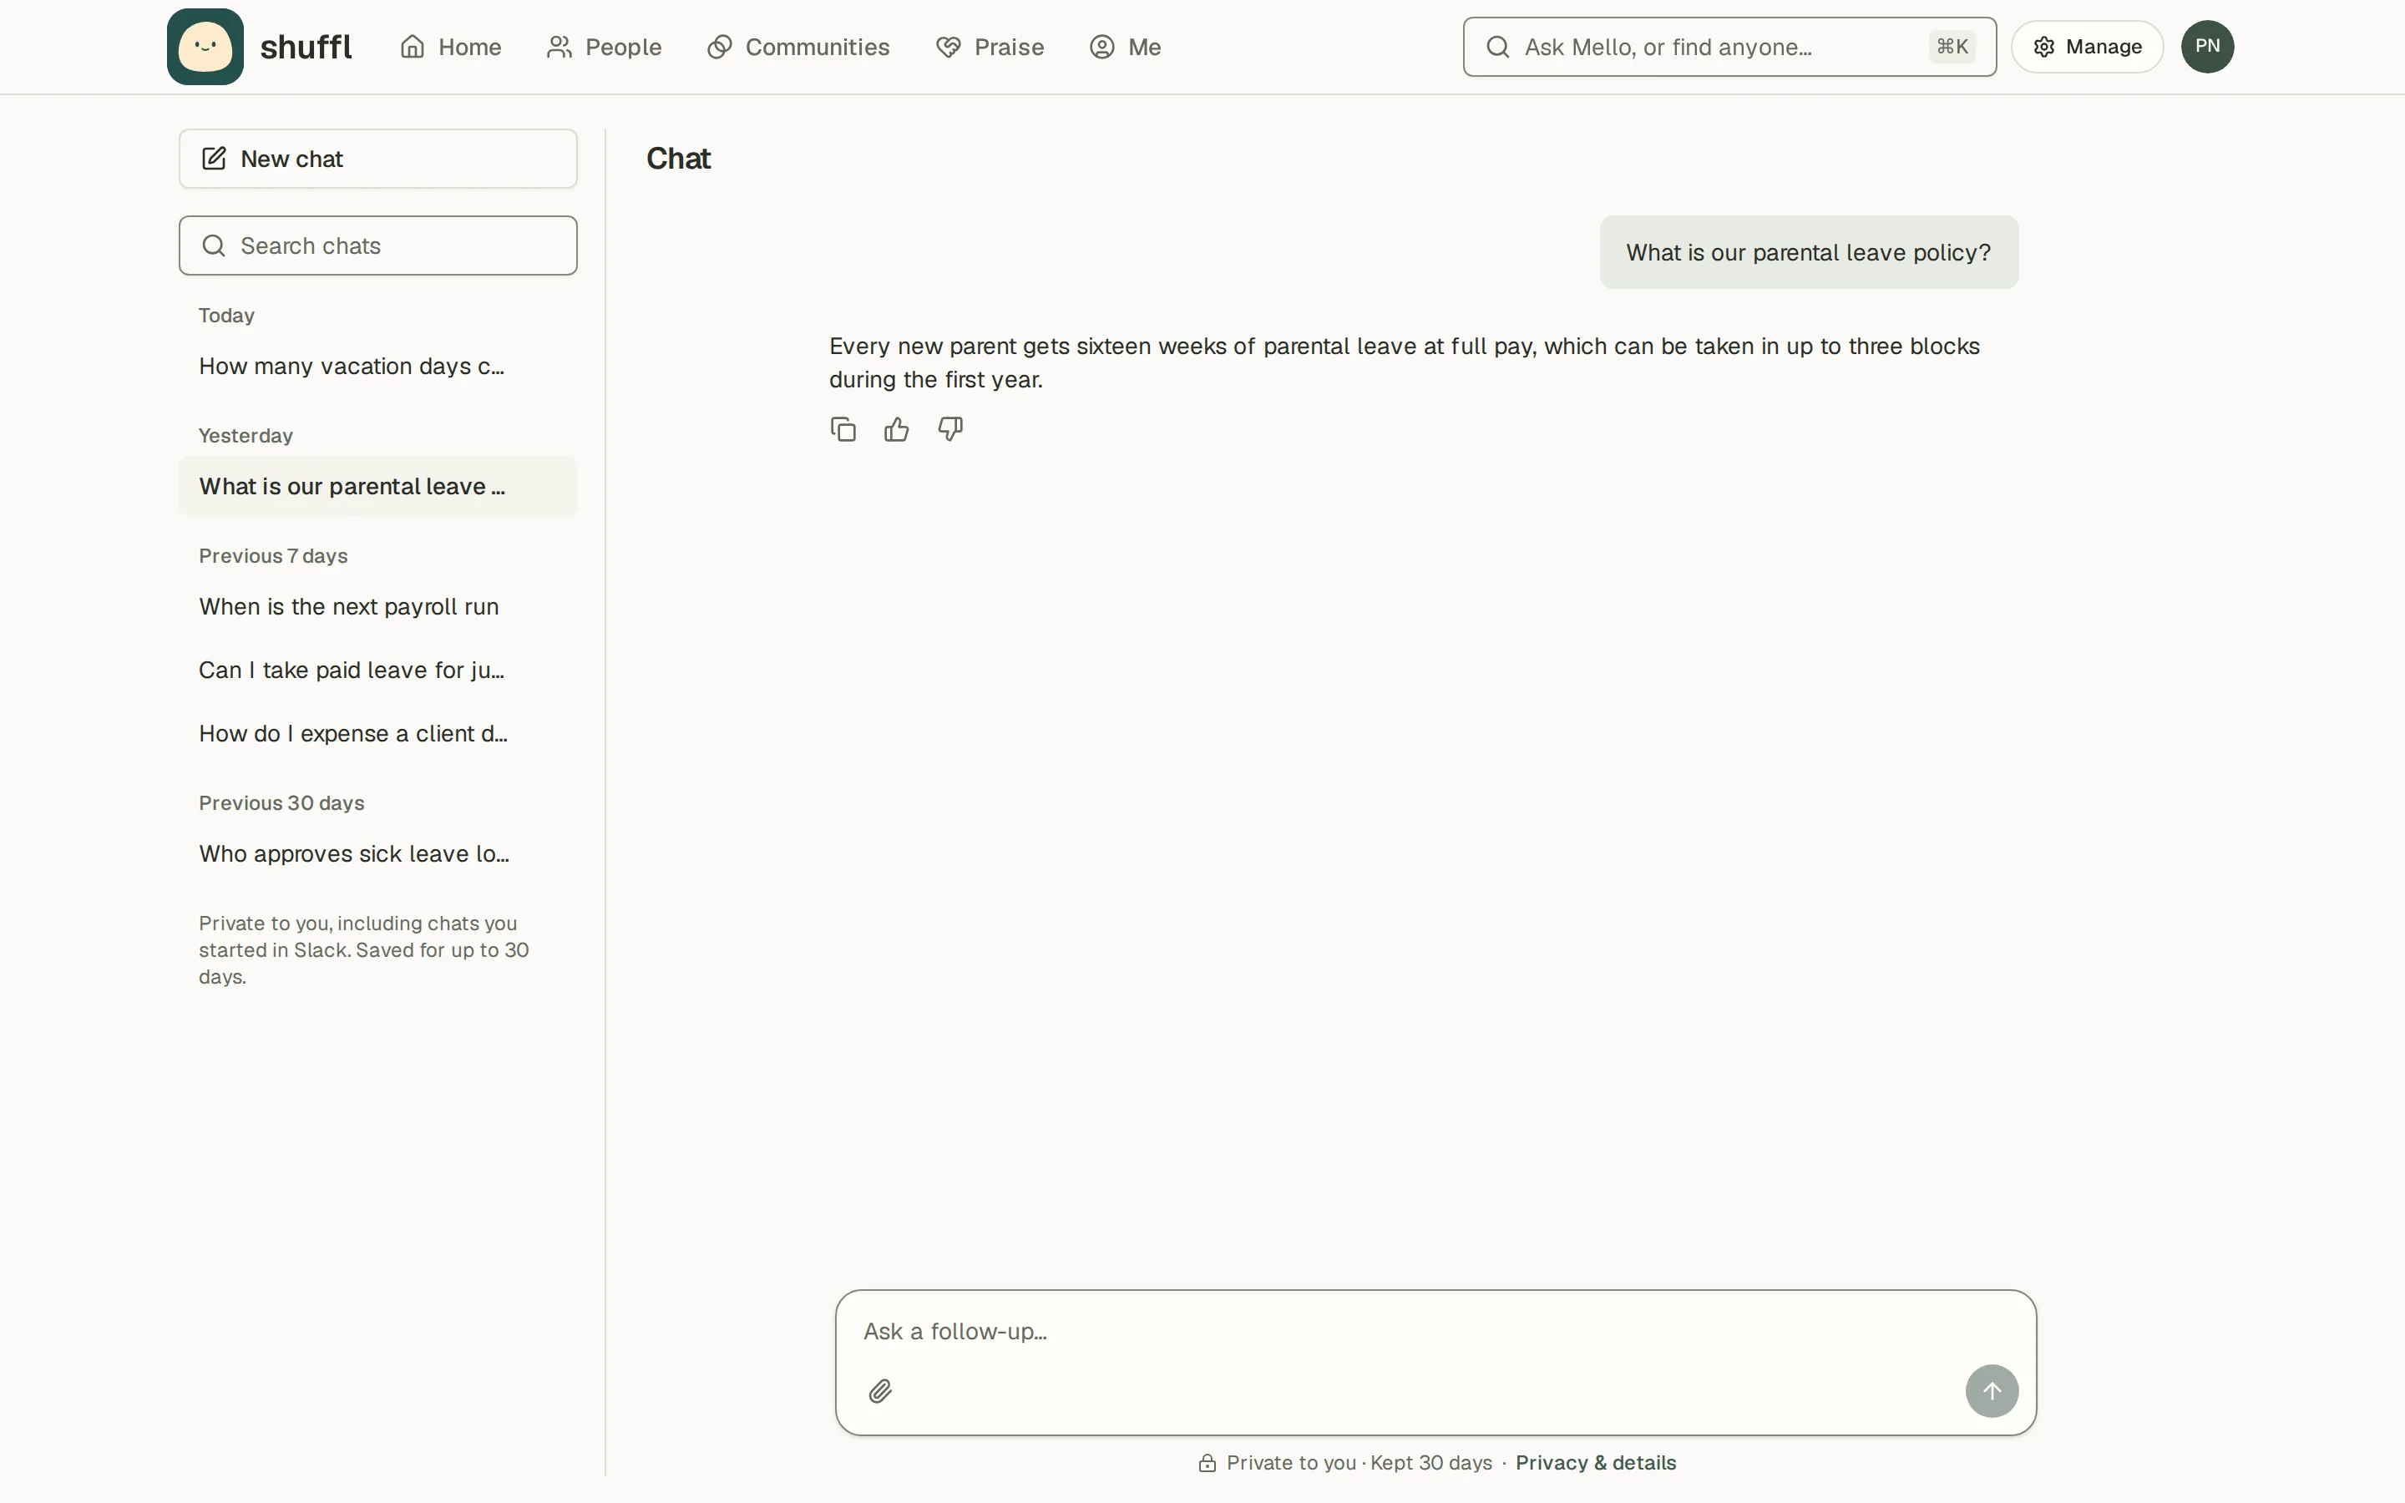The image size is (2405, 1503).
Task: Click the 'Yesterday' section label
Action: (x=246, y=435)
